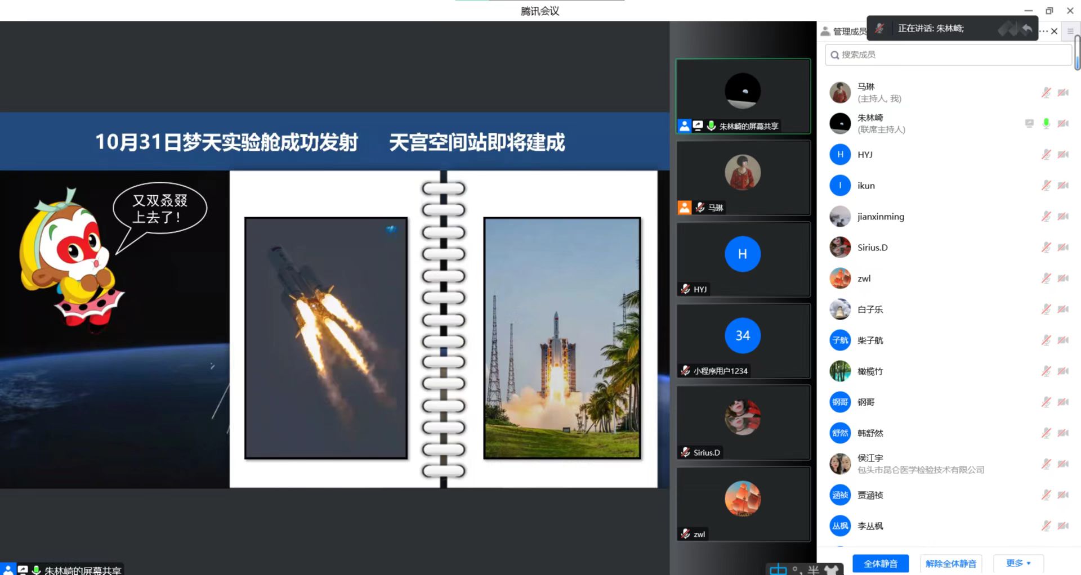Click the camera icon in HYJ's member row
This screenshot has width=1081, height=575.
point(1063,155)
